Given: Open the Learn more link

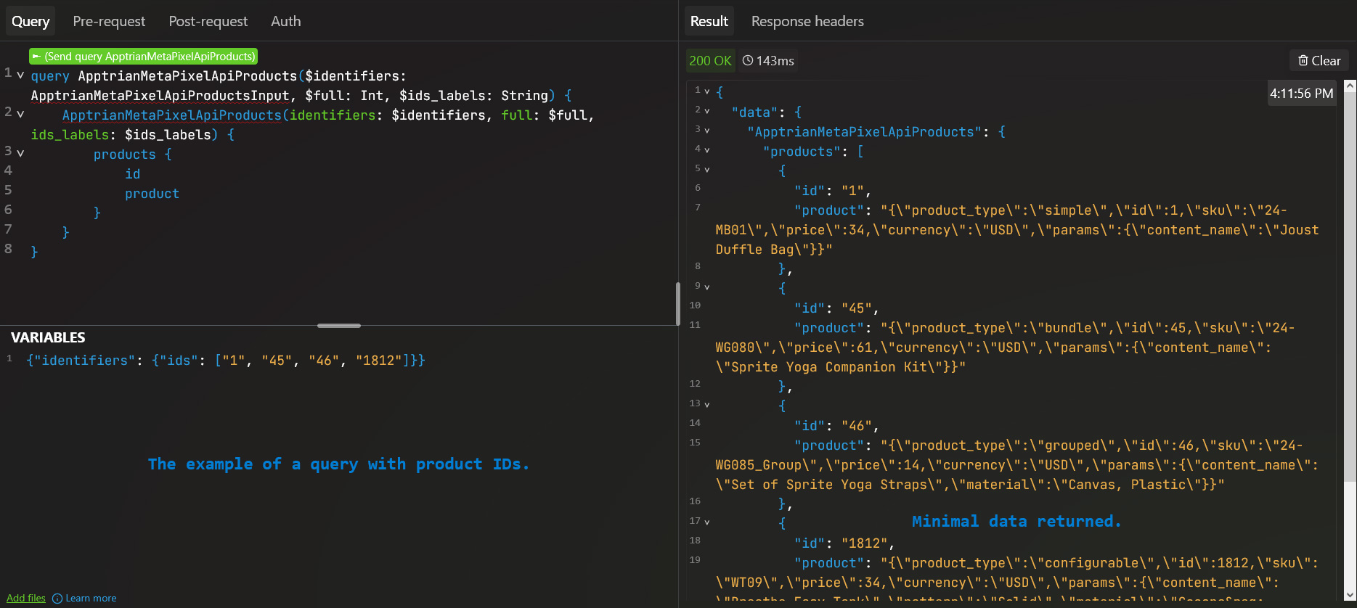Looking at the screenshot, I should click(x=91, y=599).
